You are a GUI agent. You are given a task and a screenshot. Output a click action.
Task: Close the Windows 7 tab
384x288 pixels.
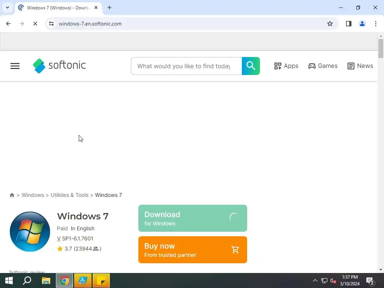[x=96, y=7]
